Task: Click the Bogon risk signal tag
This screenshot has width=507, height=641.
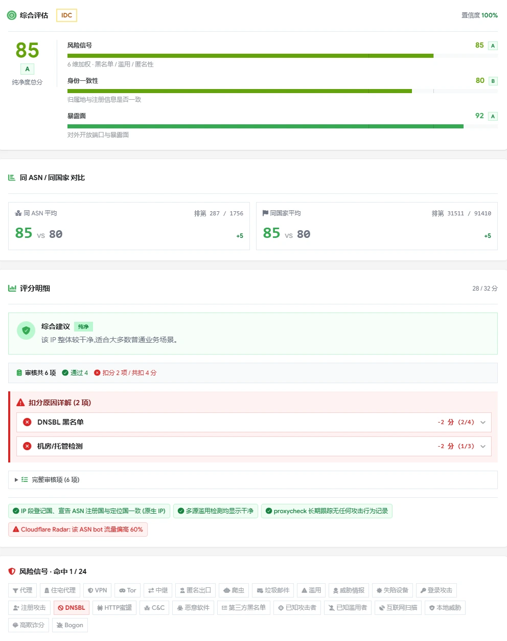Action: coord(70,625)
